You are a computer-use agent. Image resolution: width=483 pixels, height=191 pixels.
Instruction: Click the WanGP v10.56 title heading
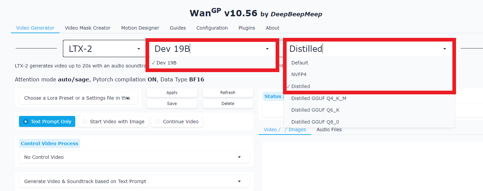256,13
